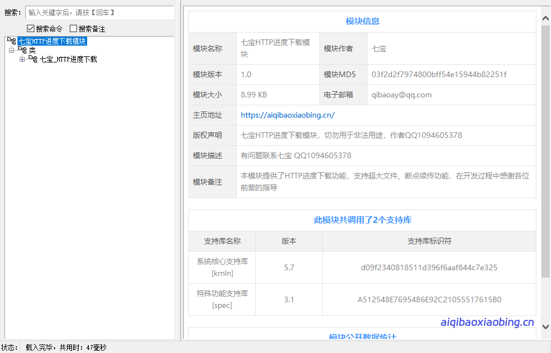Image resolution: width=551 pixels, height=353 pixels.
Task: Click the aiqibaoxiaobing.cn watermark link
Action: [x=487, y=323]
